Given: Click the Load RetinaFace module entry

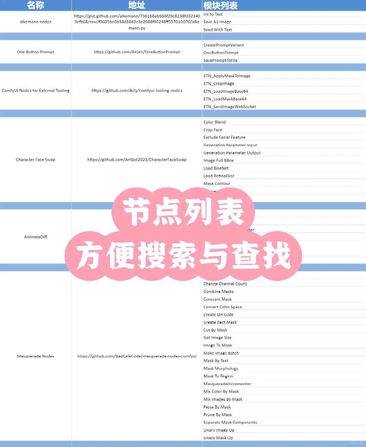Looking at the screenshot, I should coord(219,176).
